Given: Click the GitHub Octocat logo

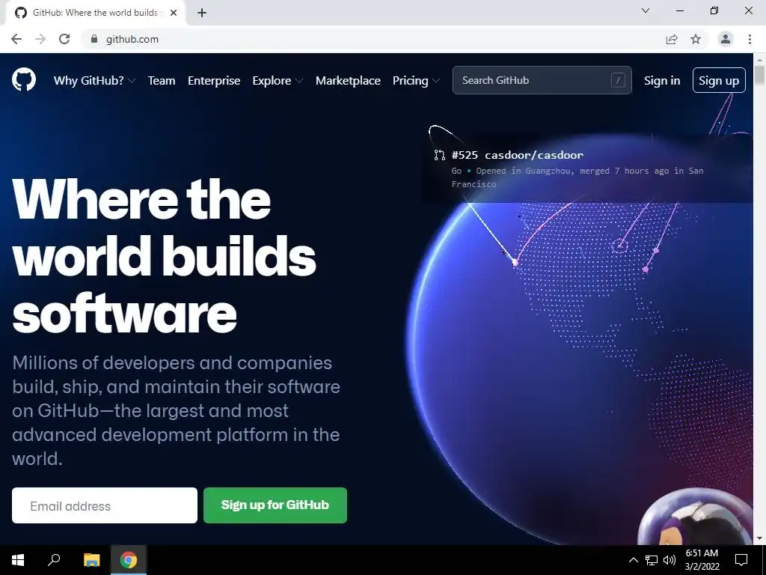Looking at the screenshot, I should tap(23, 79).
